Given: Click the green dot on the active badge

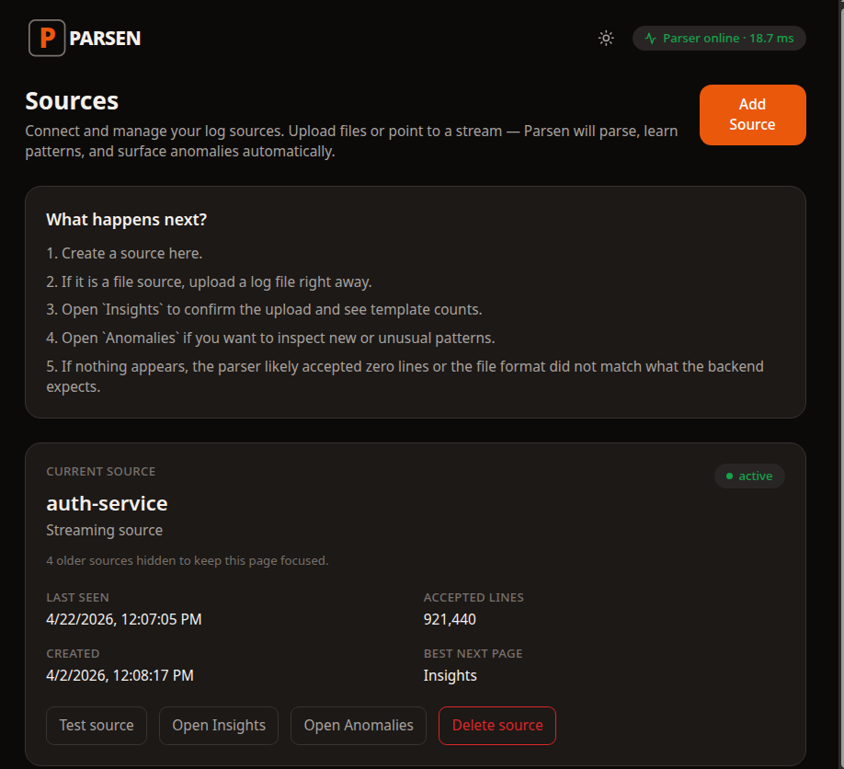Looking at the screenshot, I should (730, 476).
